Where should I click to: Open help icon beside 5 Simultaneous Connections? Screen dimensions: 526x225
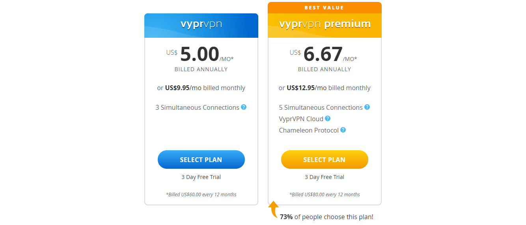[367, 107]
